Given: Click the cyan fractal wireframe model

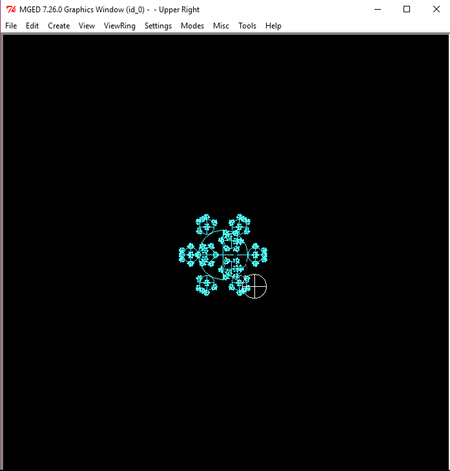Looking at the screenshot, I should coord(223,255).
